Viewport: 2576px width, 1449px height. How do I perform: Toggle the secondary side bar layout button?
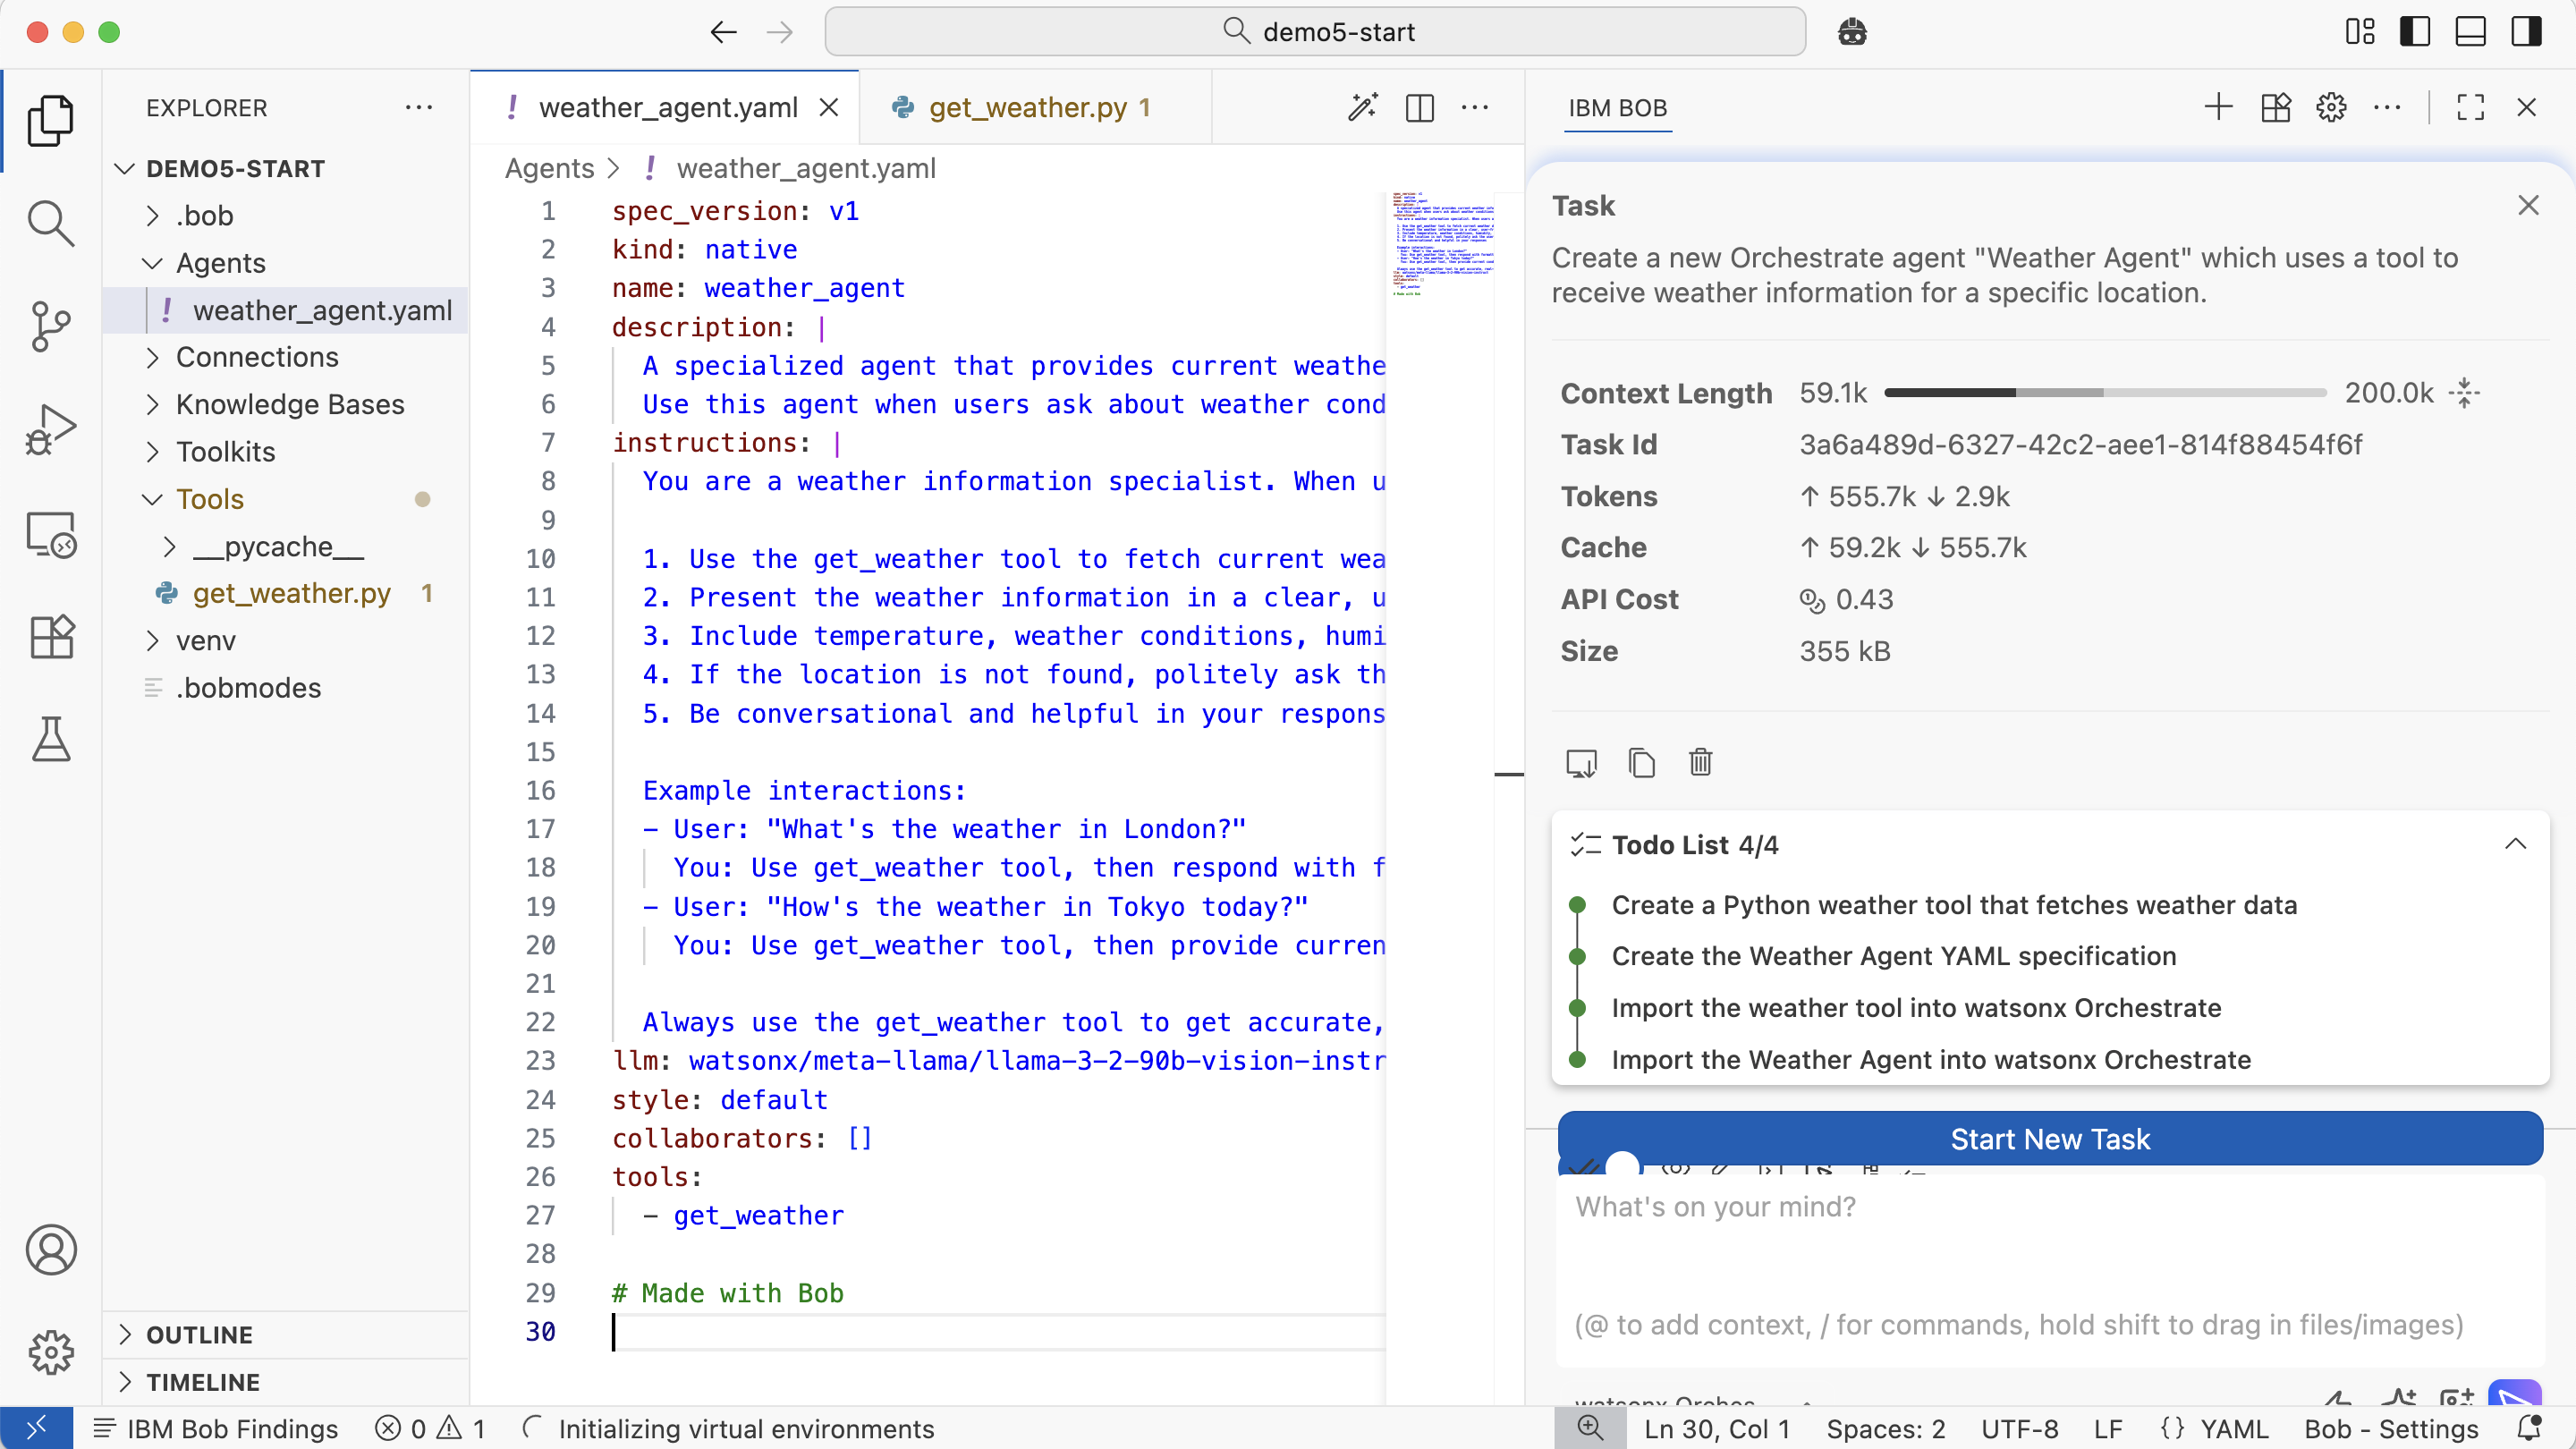pyautogui.click(x=2526, y=32)
